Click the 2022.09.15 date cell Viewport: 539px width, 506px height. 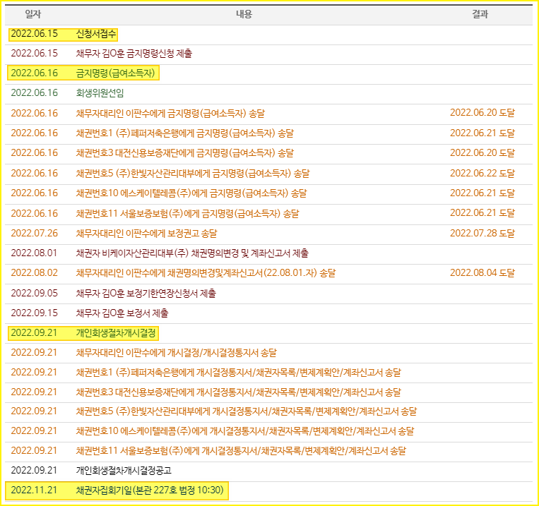pos(34,313)
